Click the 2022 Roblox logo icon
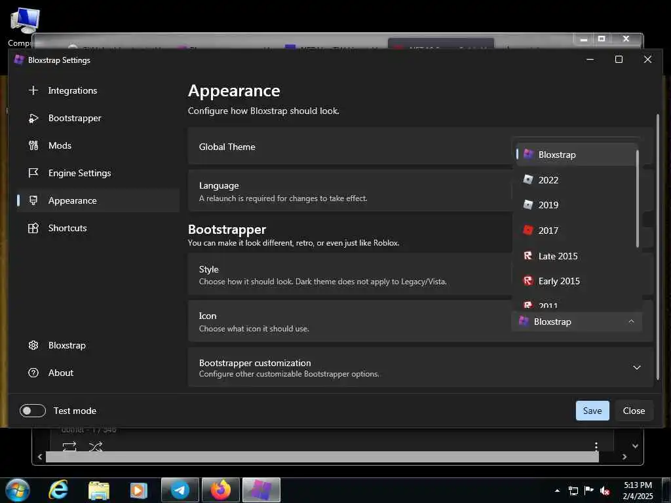671x503 pixels. point(528,179)
